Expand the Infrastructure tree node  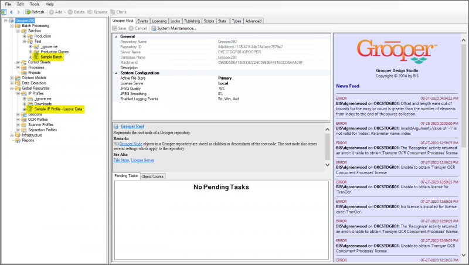(12, 135)
